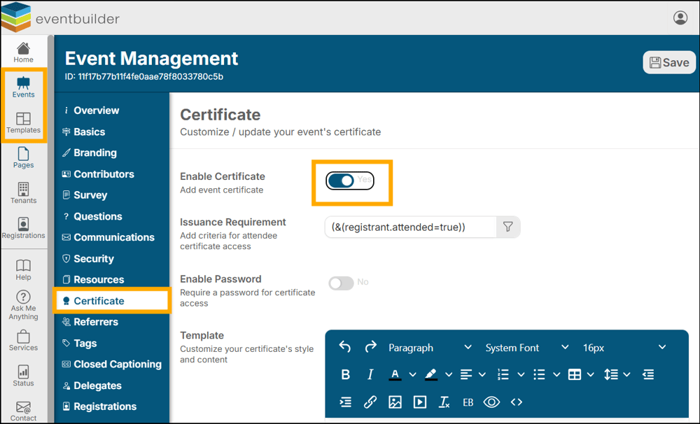
Task: Open Registrations in event menu
Action: 111,407
